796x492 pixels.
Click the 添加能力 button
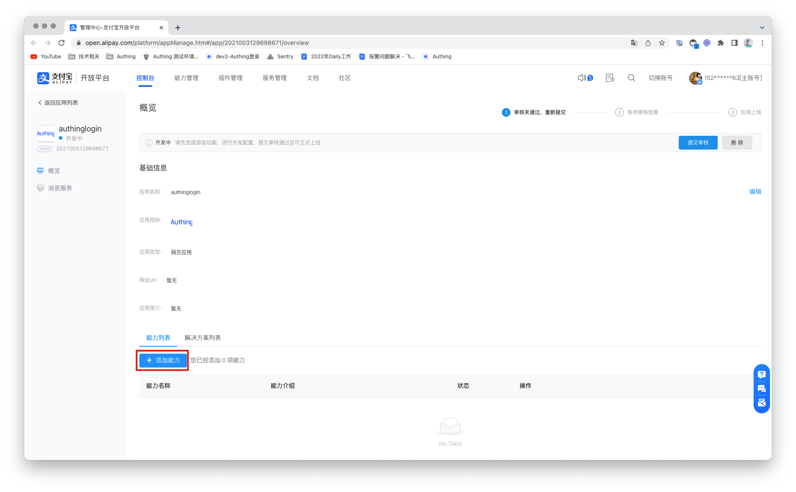point(163,360)
